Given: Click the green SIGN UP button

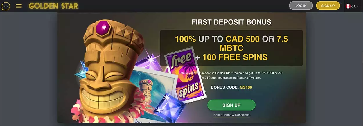Looking at the screenshot, I should [231, 105].
